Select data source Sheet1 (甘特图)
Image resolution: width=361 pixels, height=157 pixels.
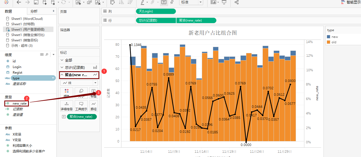point(23,24)
